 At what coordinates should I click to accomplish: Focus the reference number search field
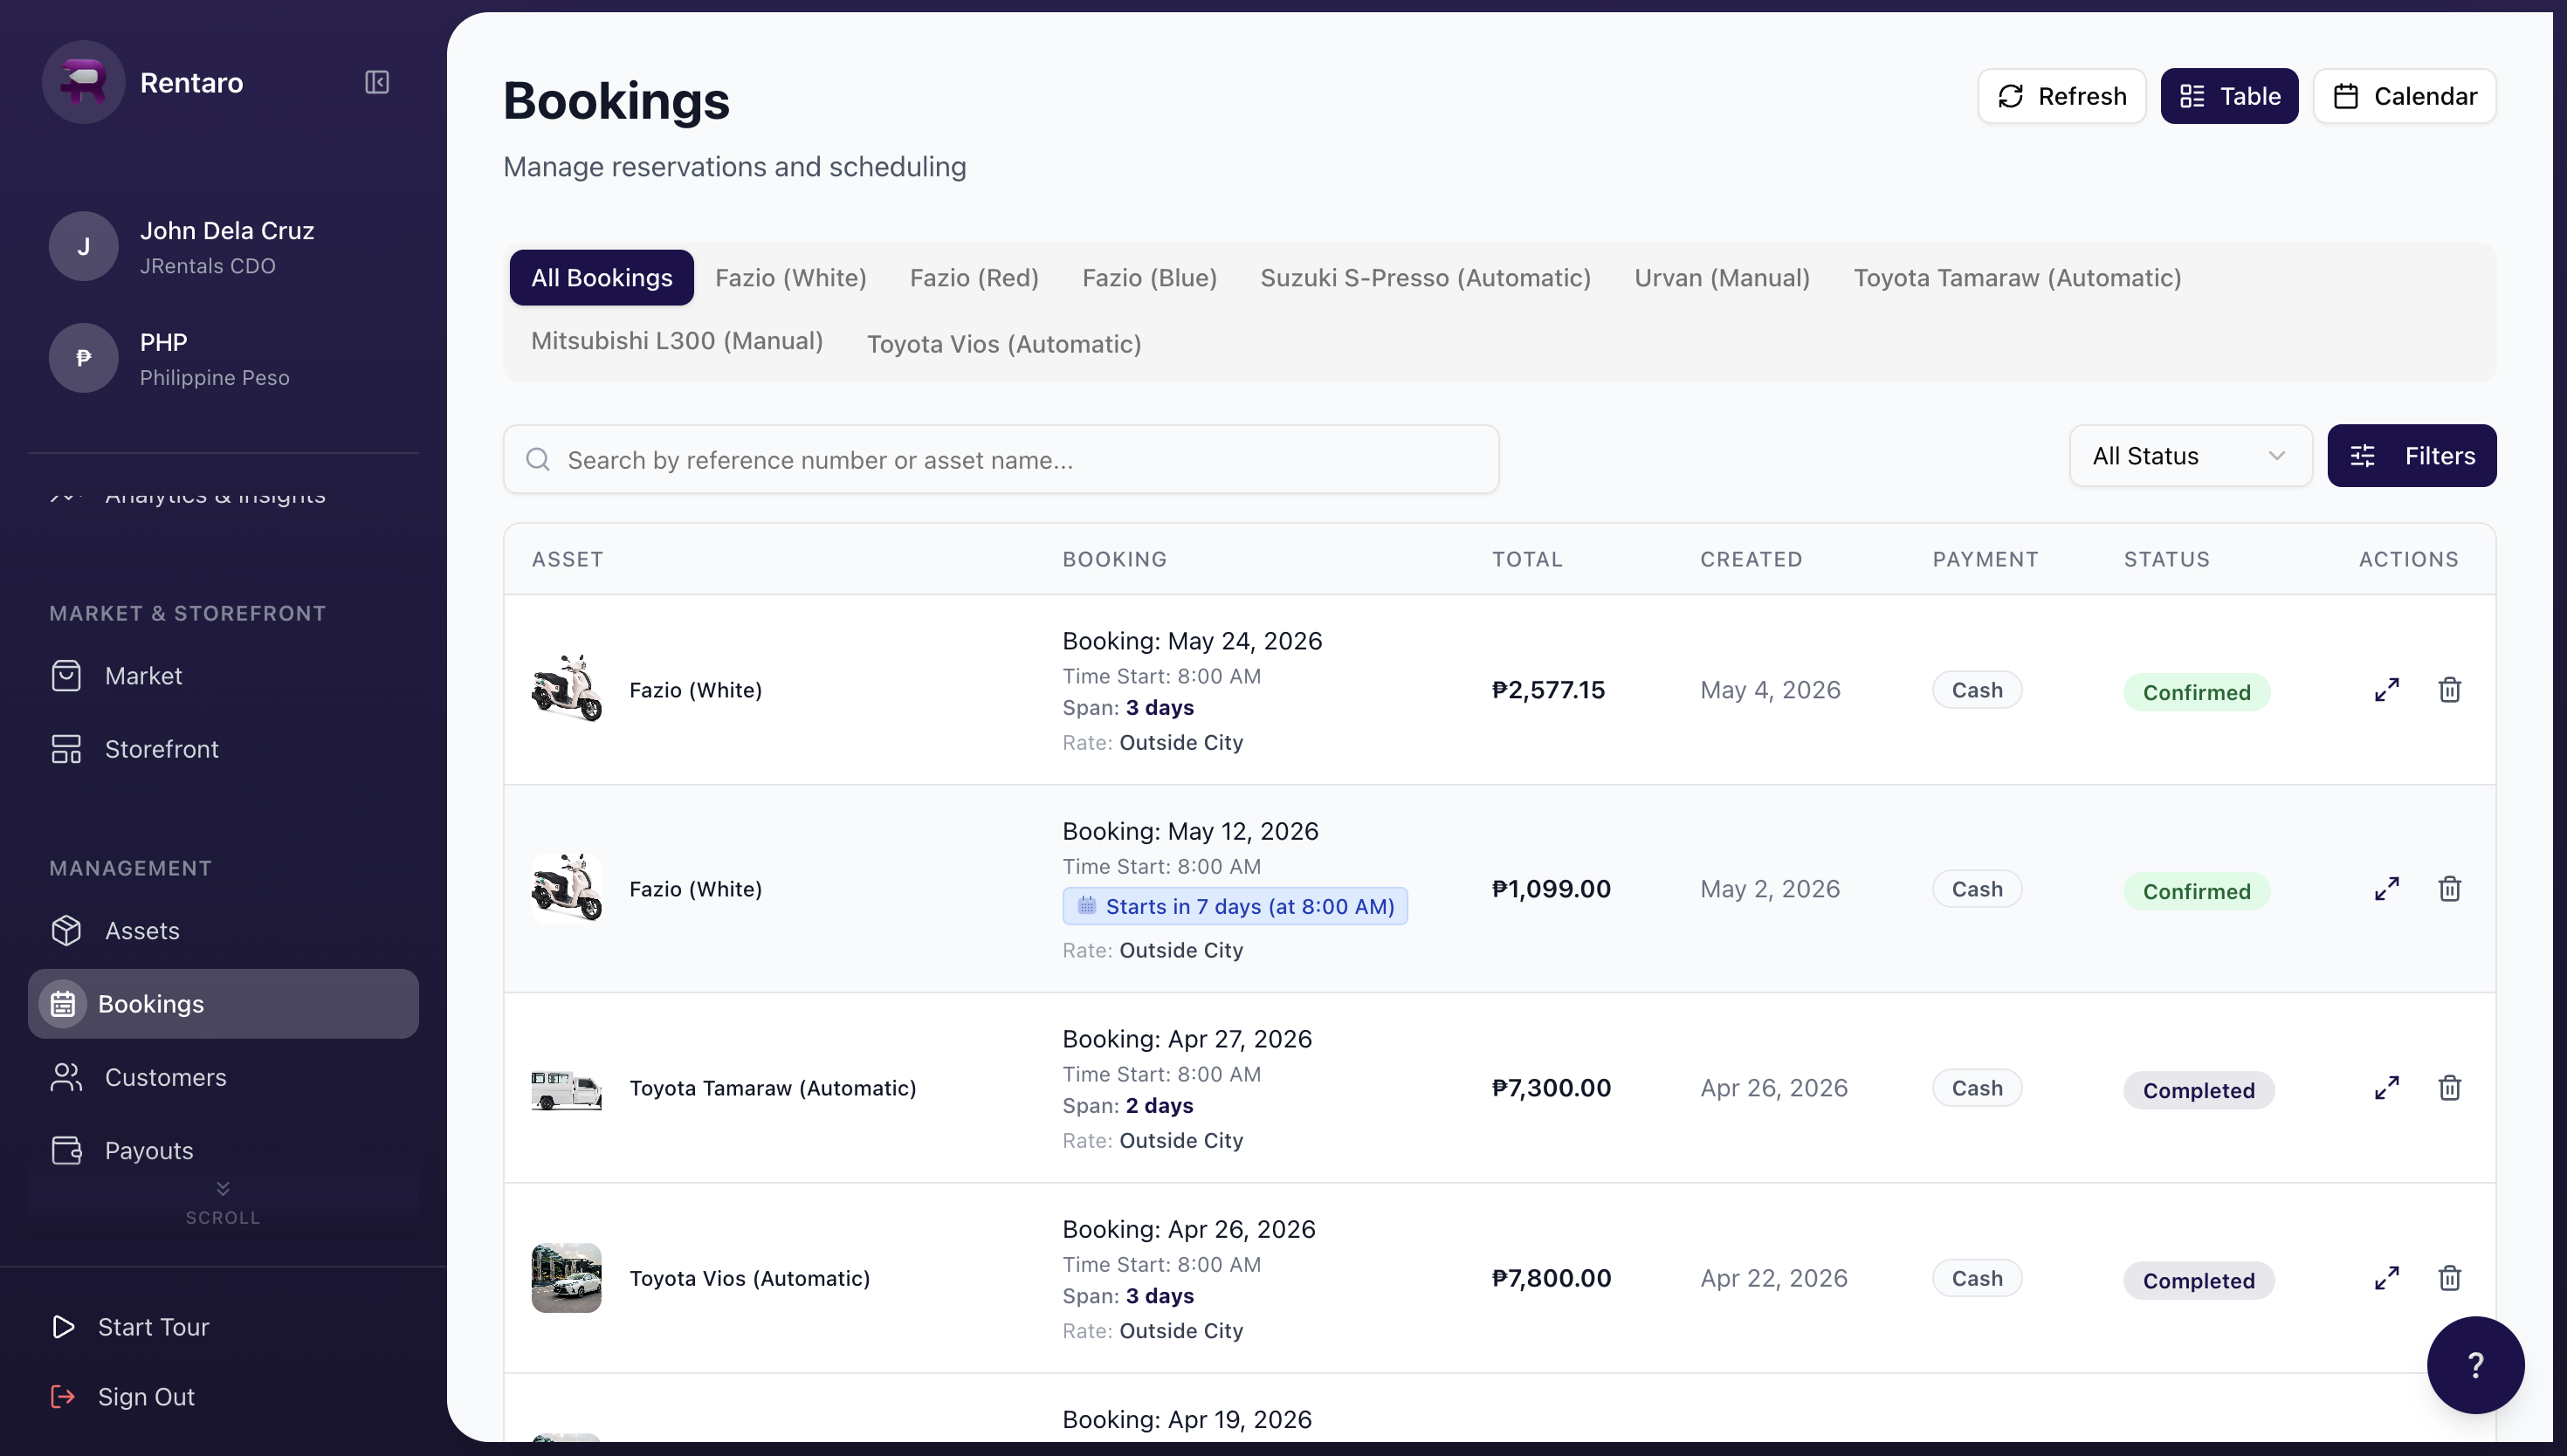click(x=1001, y=459)
